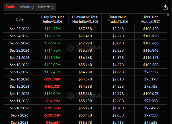The image size is (172, 124).
Task: Select the Sep 22,2026 date cell
Action: [x=20, y=50]
